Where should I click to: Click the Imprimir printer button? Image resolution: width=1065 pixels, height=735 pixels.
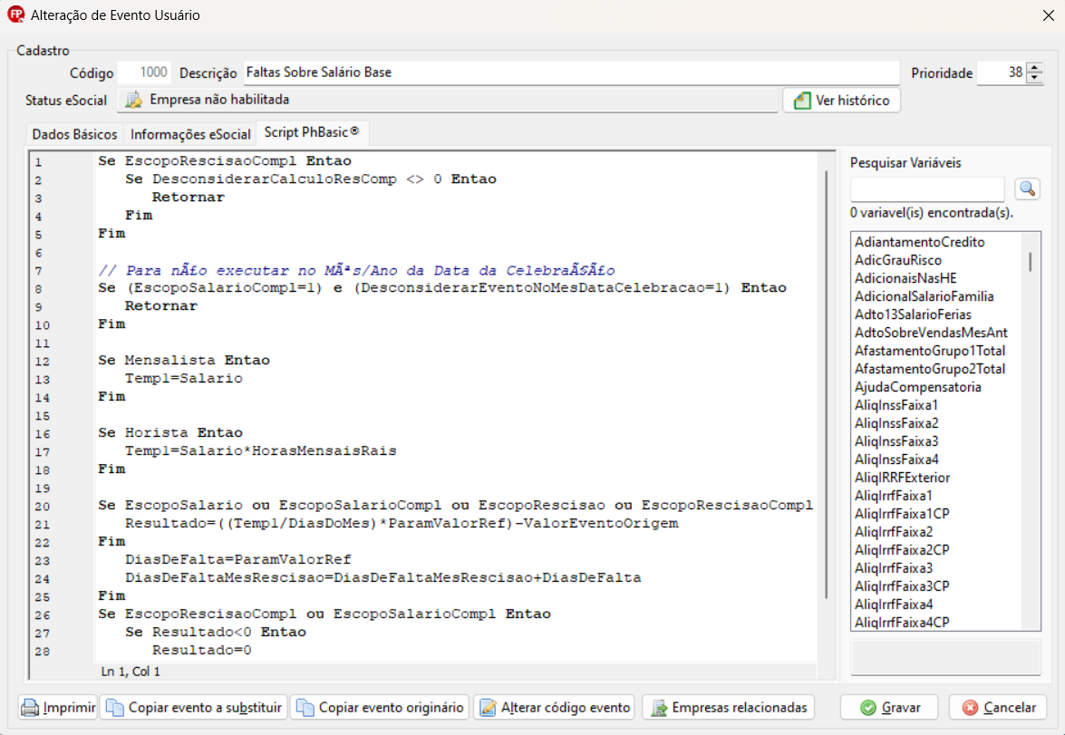(x=58, y=707)
